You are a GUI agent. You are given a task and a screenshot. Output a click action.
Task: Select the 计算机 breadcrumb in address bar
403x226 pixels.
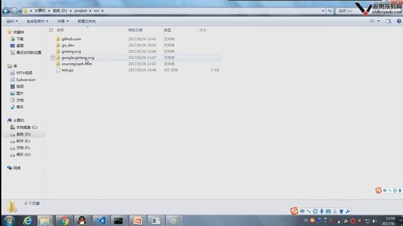(40, 11)
